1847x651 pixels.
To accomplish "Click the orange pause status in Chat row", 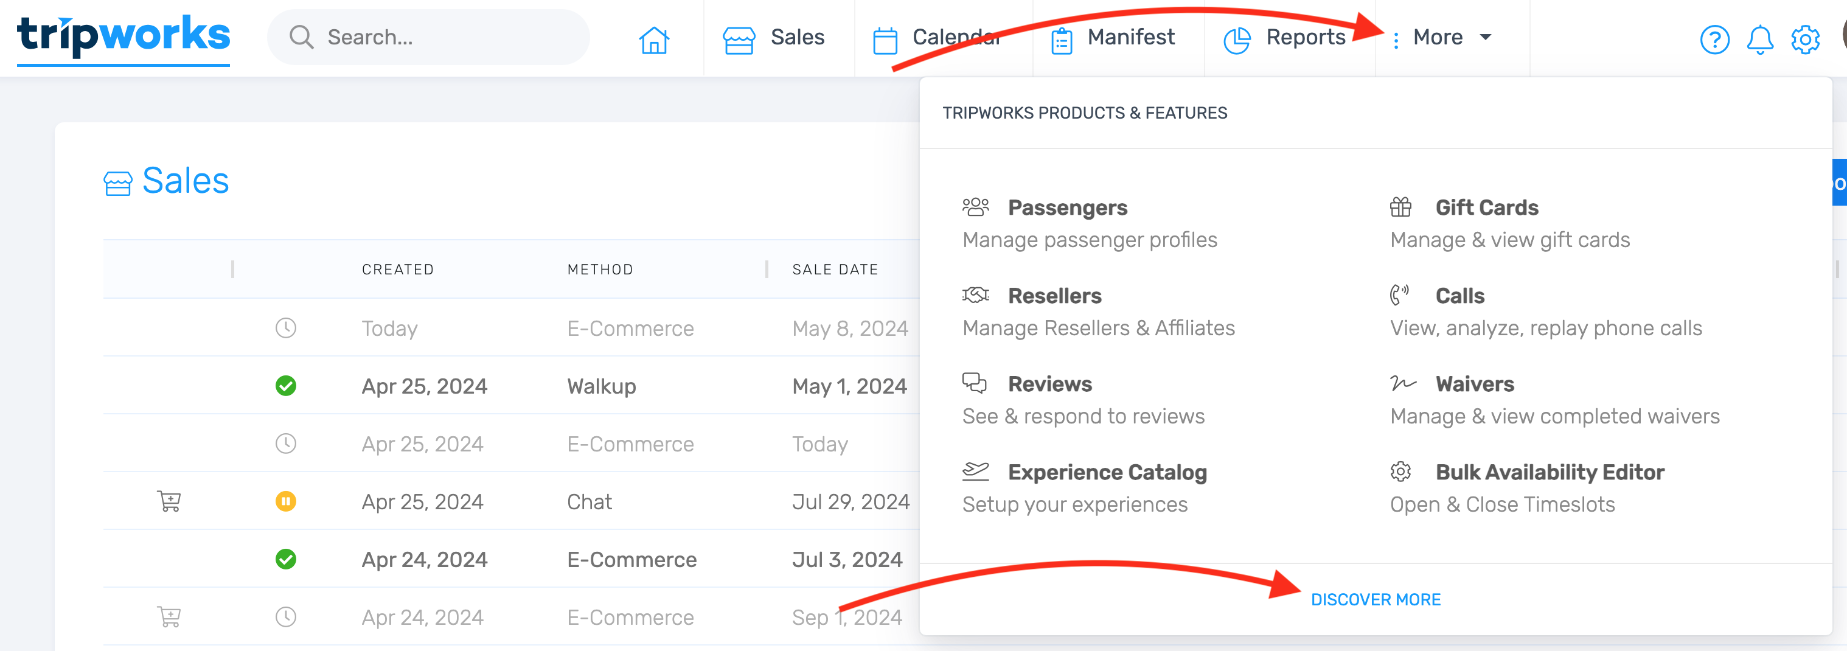I will click(285, 501).
